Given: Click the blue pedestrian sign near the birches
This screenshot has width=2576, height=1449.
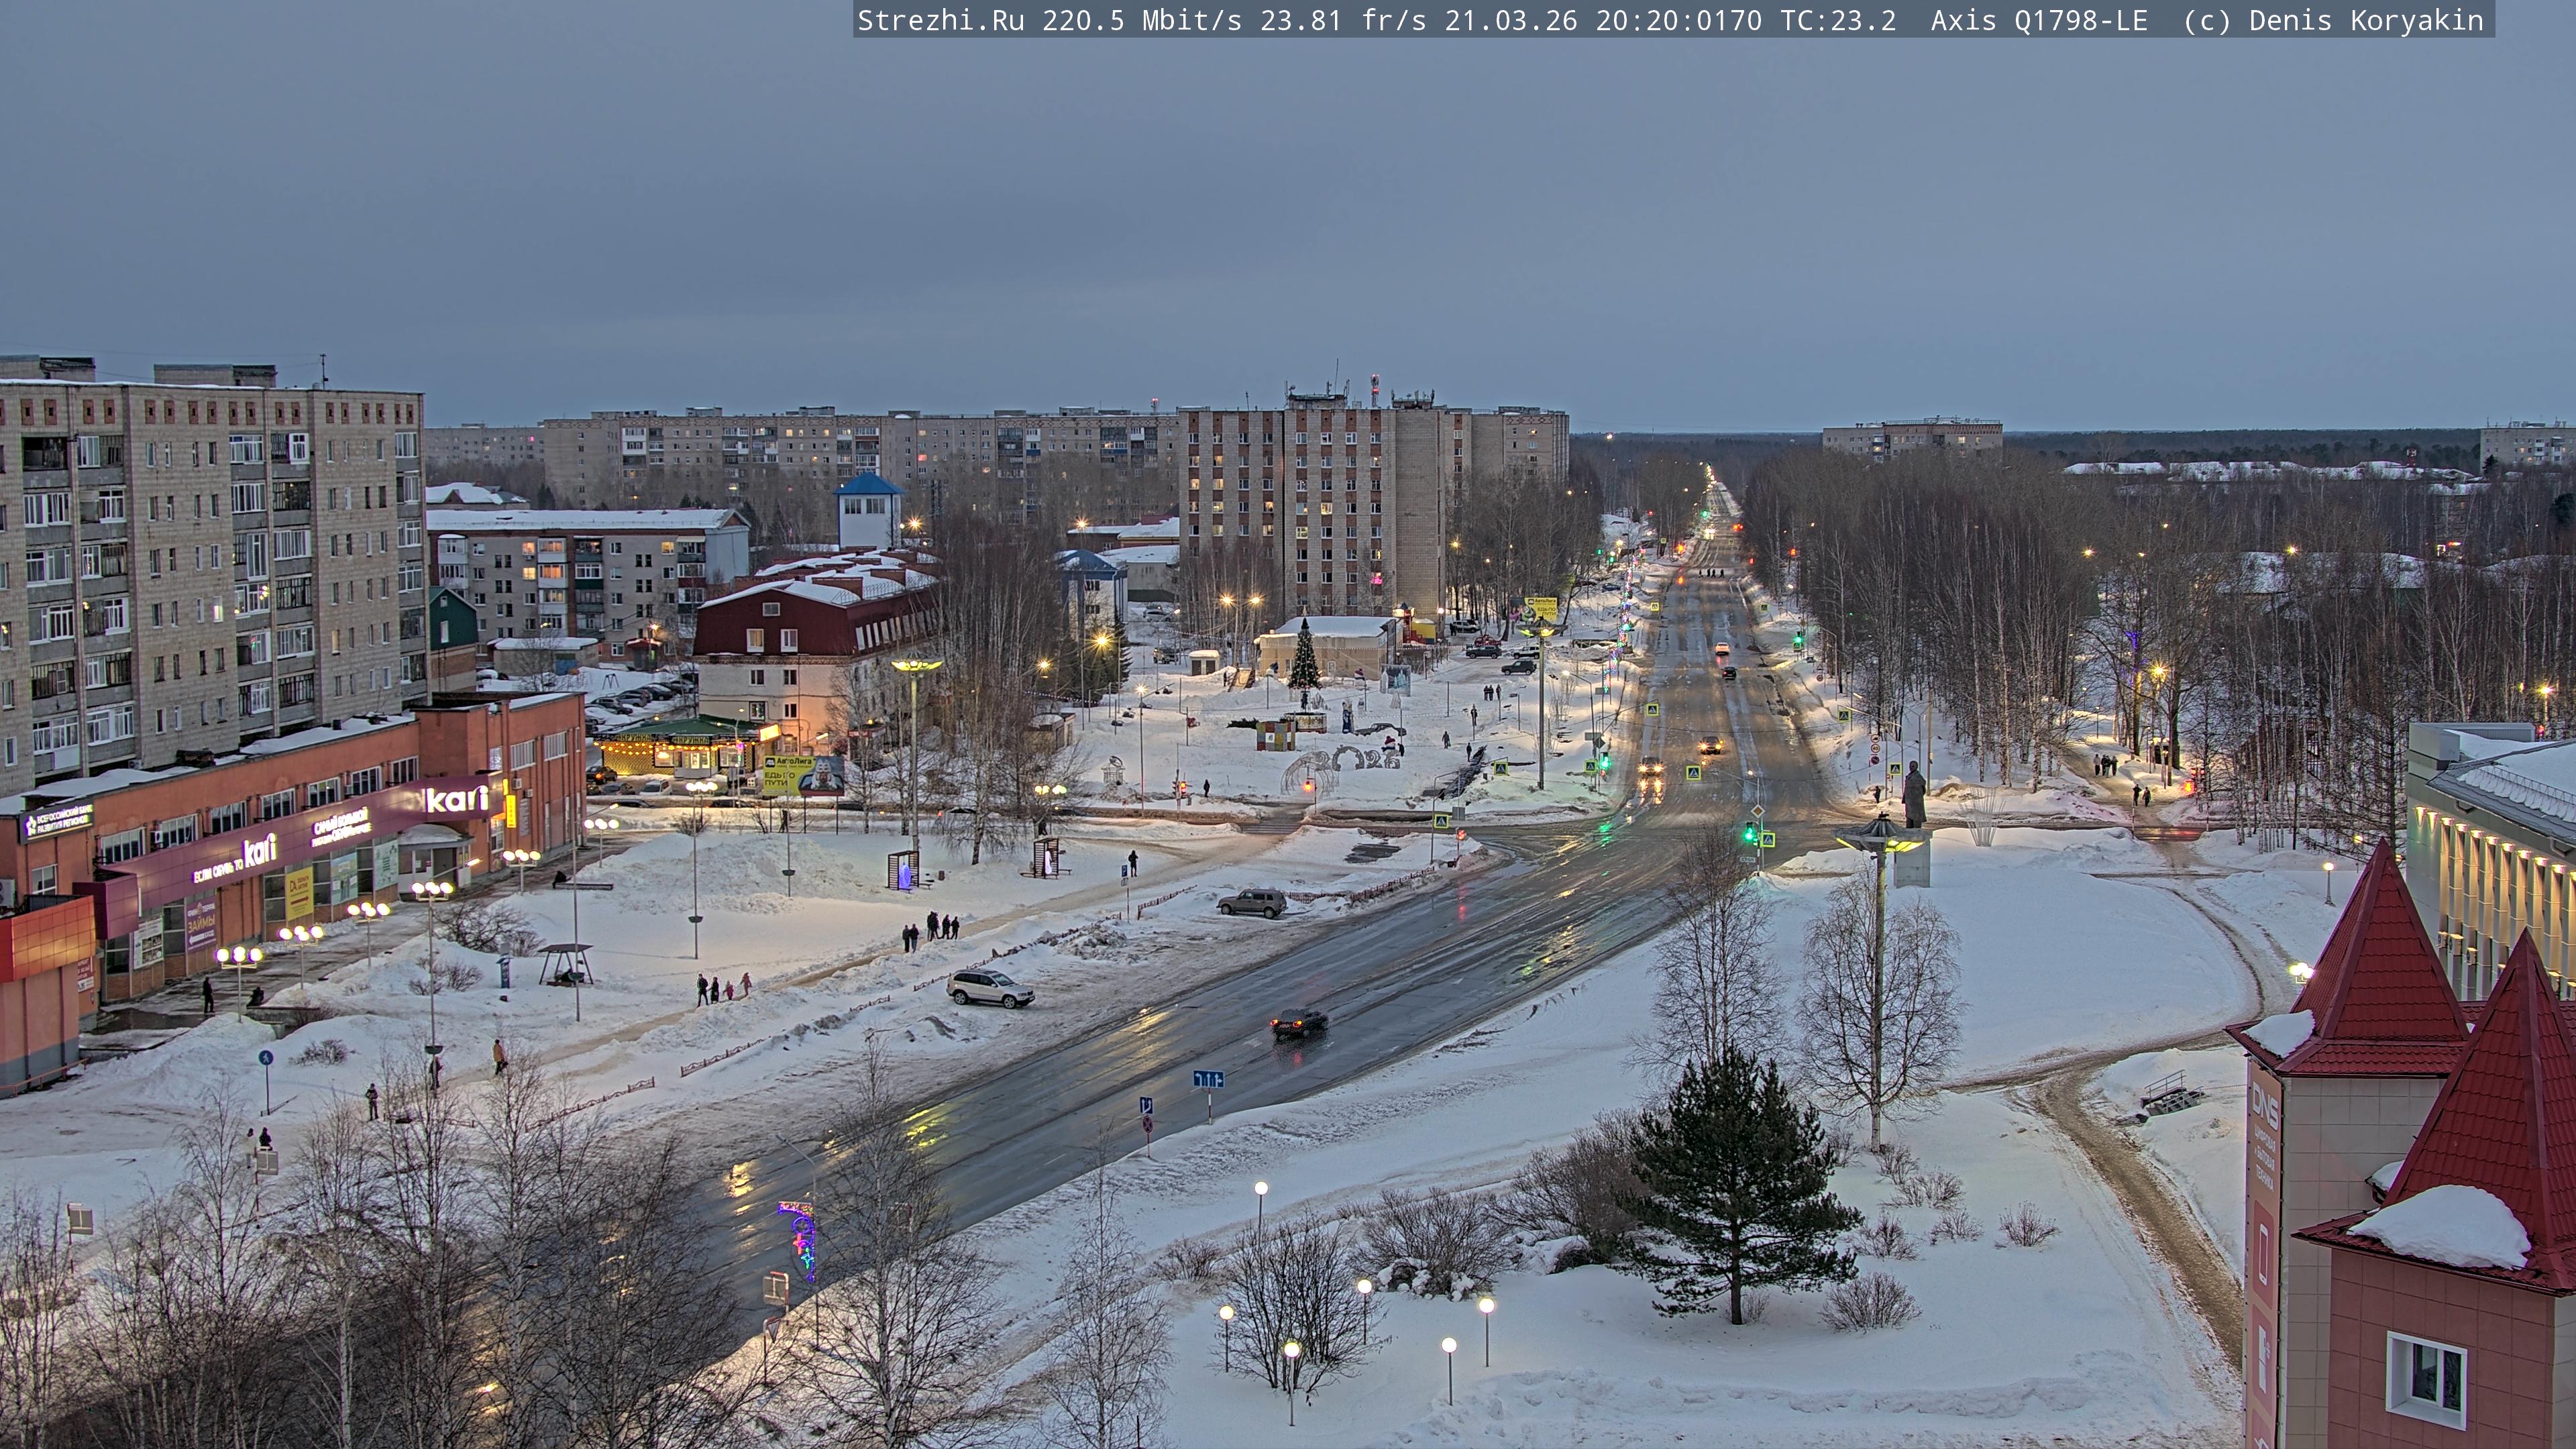Looking at the screenshot, I should pos(265,1057).
